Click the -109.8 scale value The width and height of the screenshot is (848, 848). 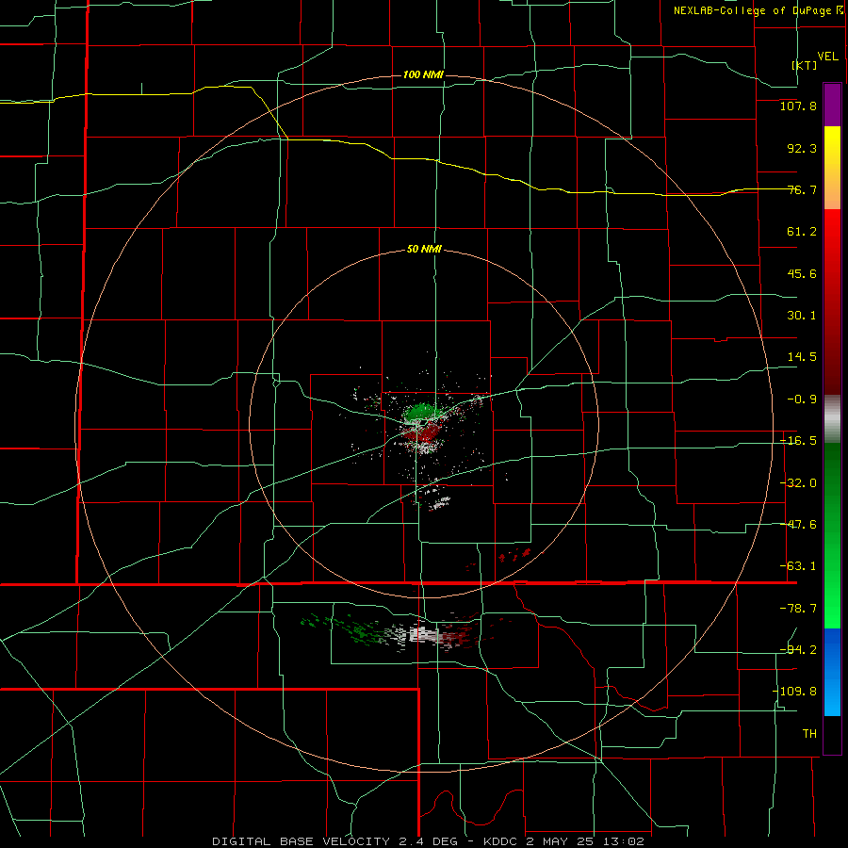click(x=795, y=692)
